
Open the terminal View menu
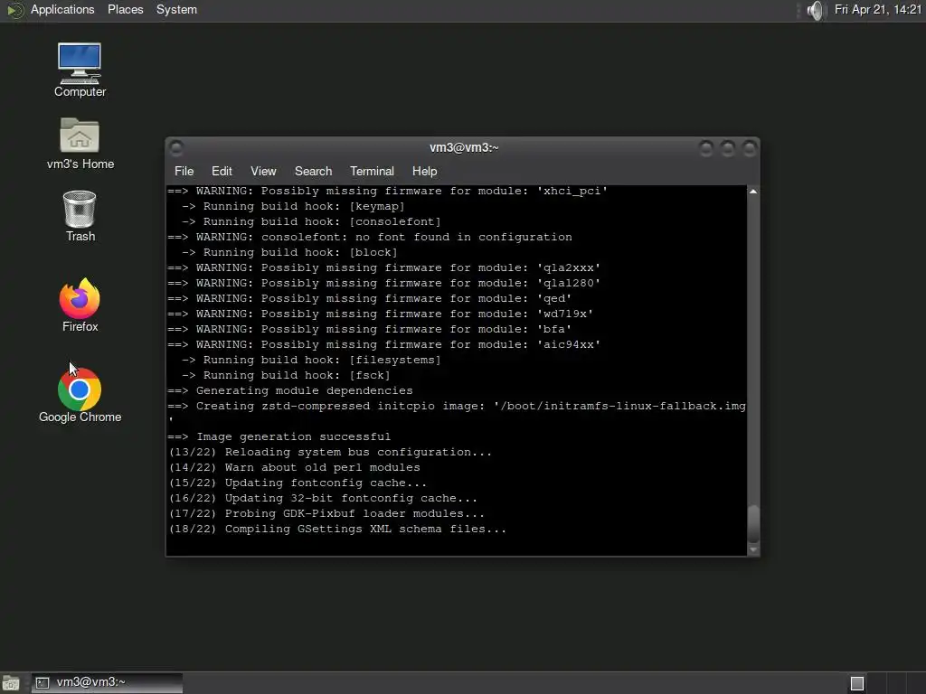tap(263, 171)
